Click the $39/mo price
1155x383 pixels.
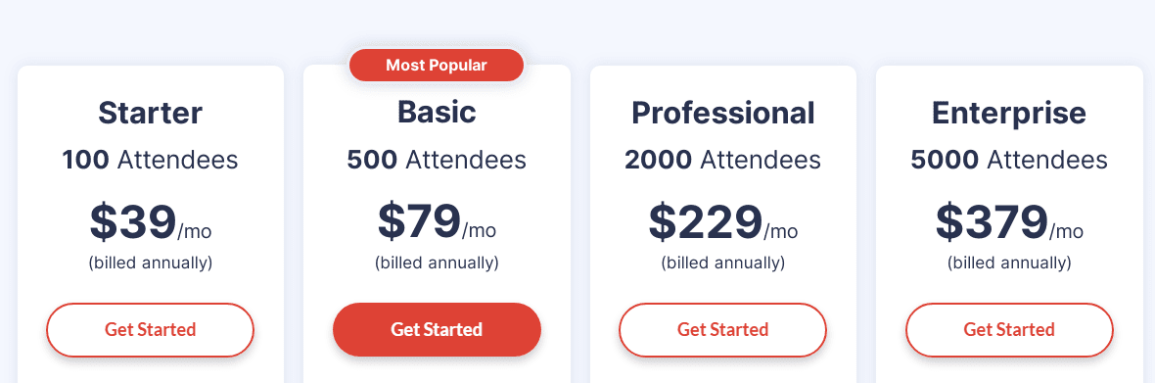click(151, 222)
